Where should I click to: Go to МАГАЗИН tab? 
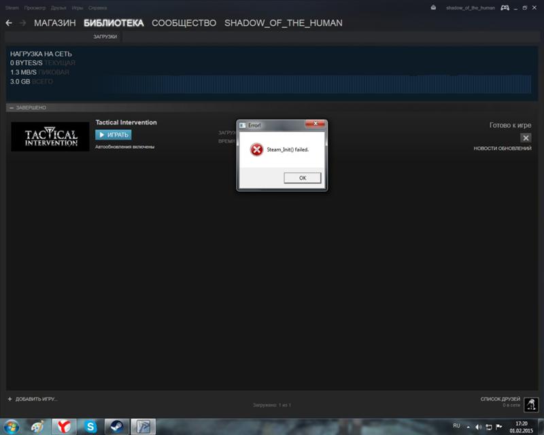[55, 23]
